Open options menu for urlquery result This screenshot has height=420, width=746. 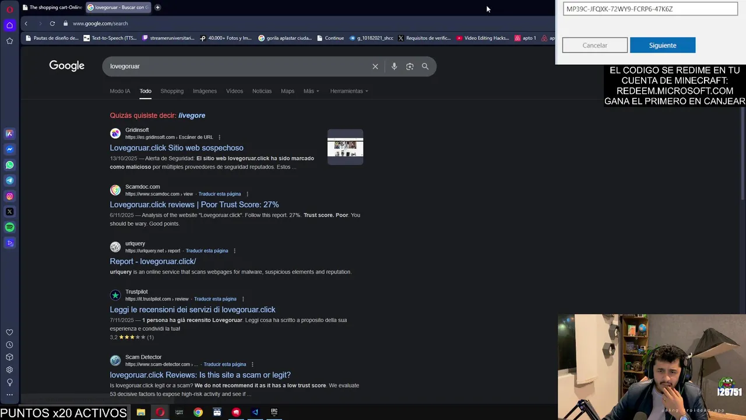click(234, 251)
